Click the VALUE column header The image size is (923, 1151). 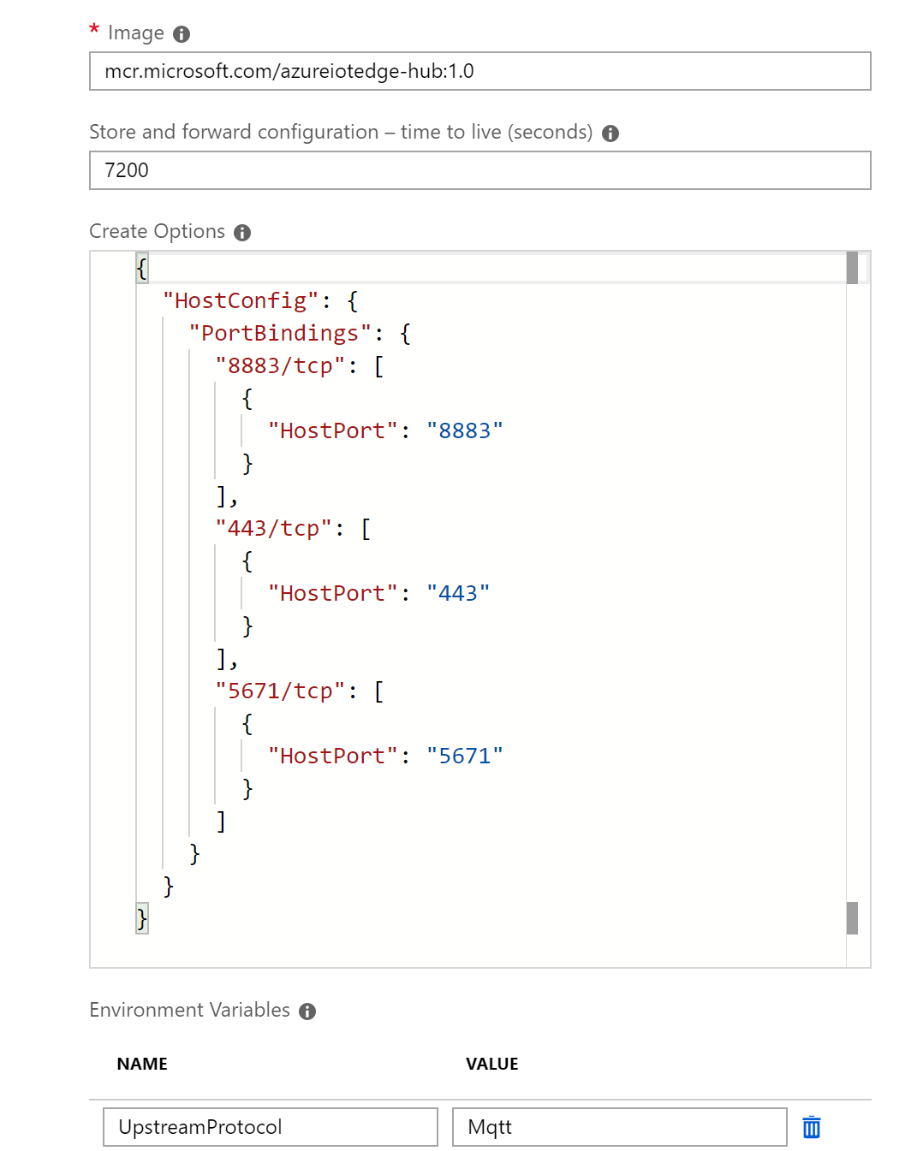click(x=492, y=1064)
